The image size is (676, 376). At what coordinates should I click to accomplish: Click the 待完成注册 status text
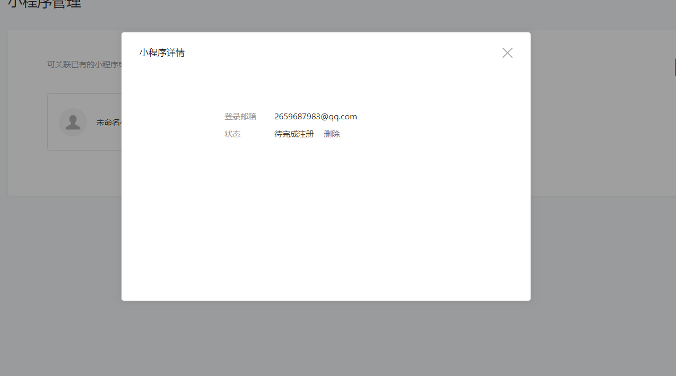294,134
